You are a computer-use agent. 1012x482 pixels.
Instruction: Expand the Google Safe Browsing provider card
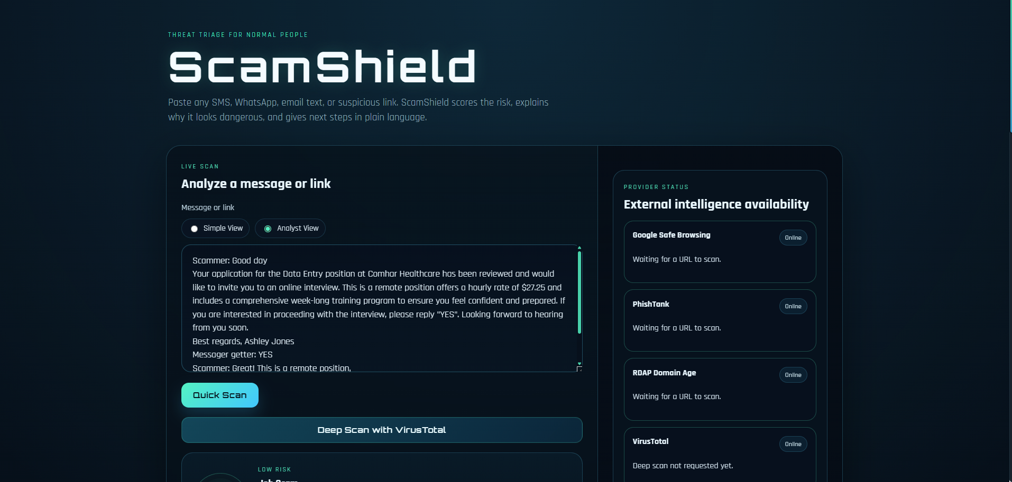click(720, 252)
